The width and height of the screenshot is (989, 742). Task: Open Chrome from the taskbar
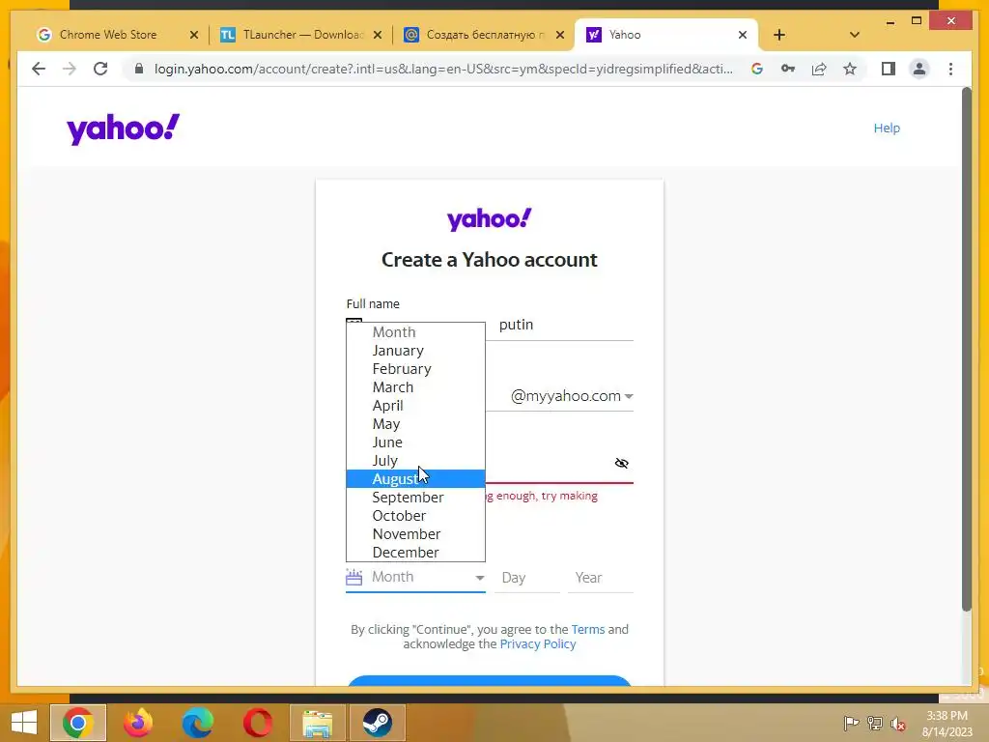click(78, 723)
